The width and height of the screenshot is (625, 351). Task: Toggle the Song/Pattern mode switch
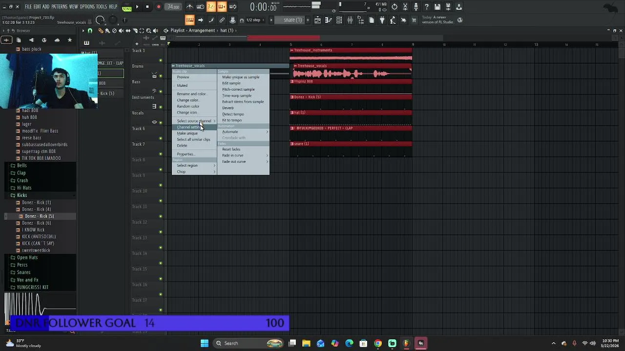[126, 7]
